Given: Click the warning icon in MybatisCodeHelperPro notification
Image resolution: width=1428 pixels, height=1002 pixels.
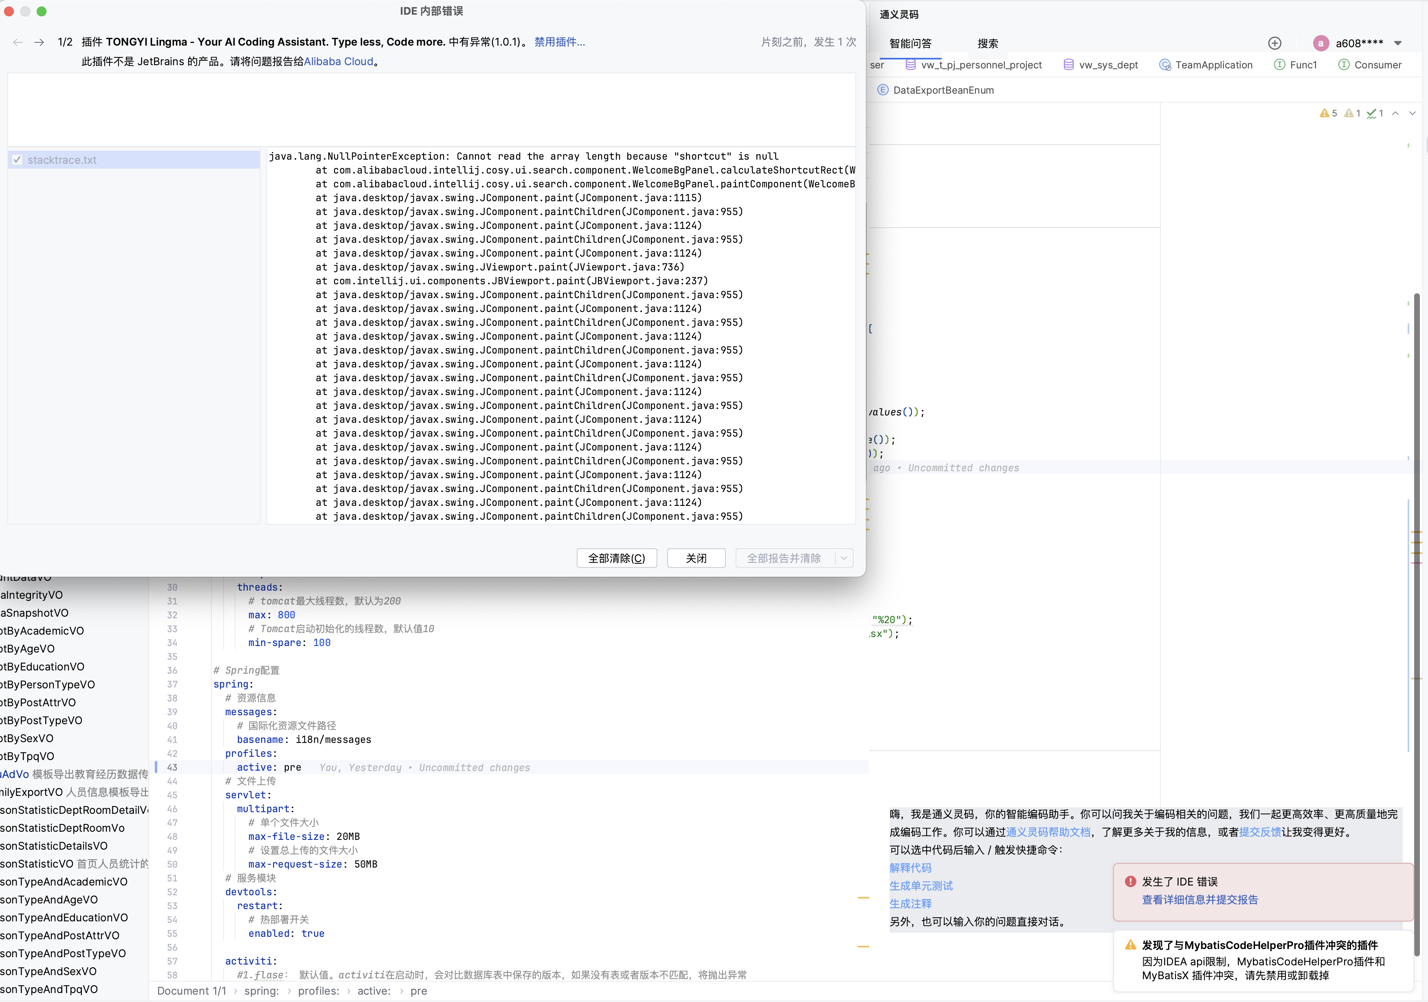Looking at the screenshot, I should (x=1130, y=945).
